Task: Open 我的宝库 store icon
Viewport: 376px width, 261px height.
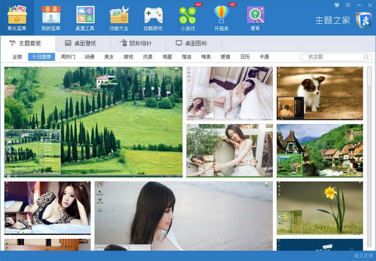Action: click(x=51, y=15)
